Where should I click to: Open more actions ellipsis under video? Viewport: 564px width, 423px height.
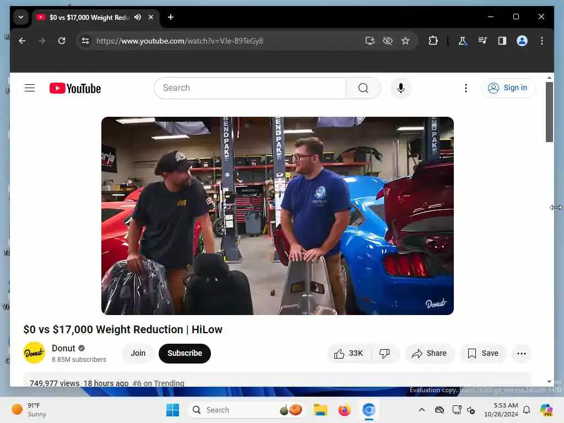click(x=522, y=354)
